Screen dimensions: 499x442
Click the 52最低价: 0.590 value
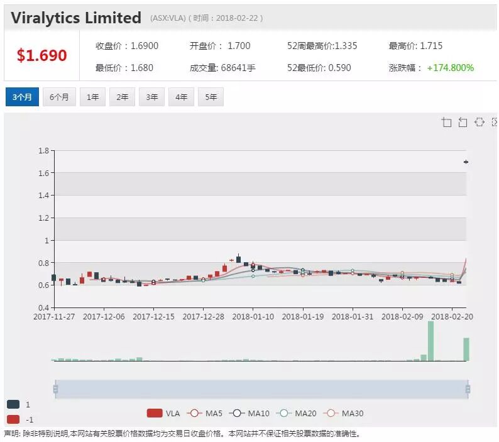pos(319,68)
